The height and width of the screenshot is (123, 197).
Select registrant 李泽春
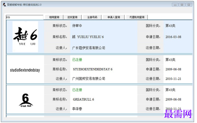(x=77, y=109)
